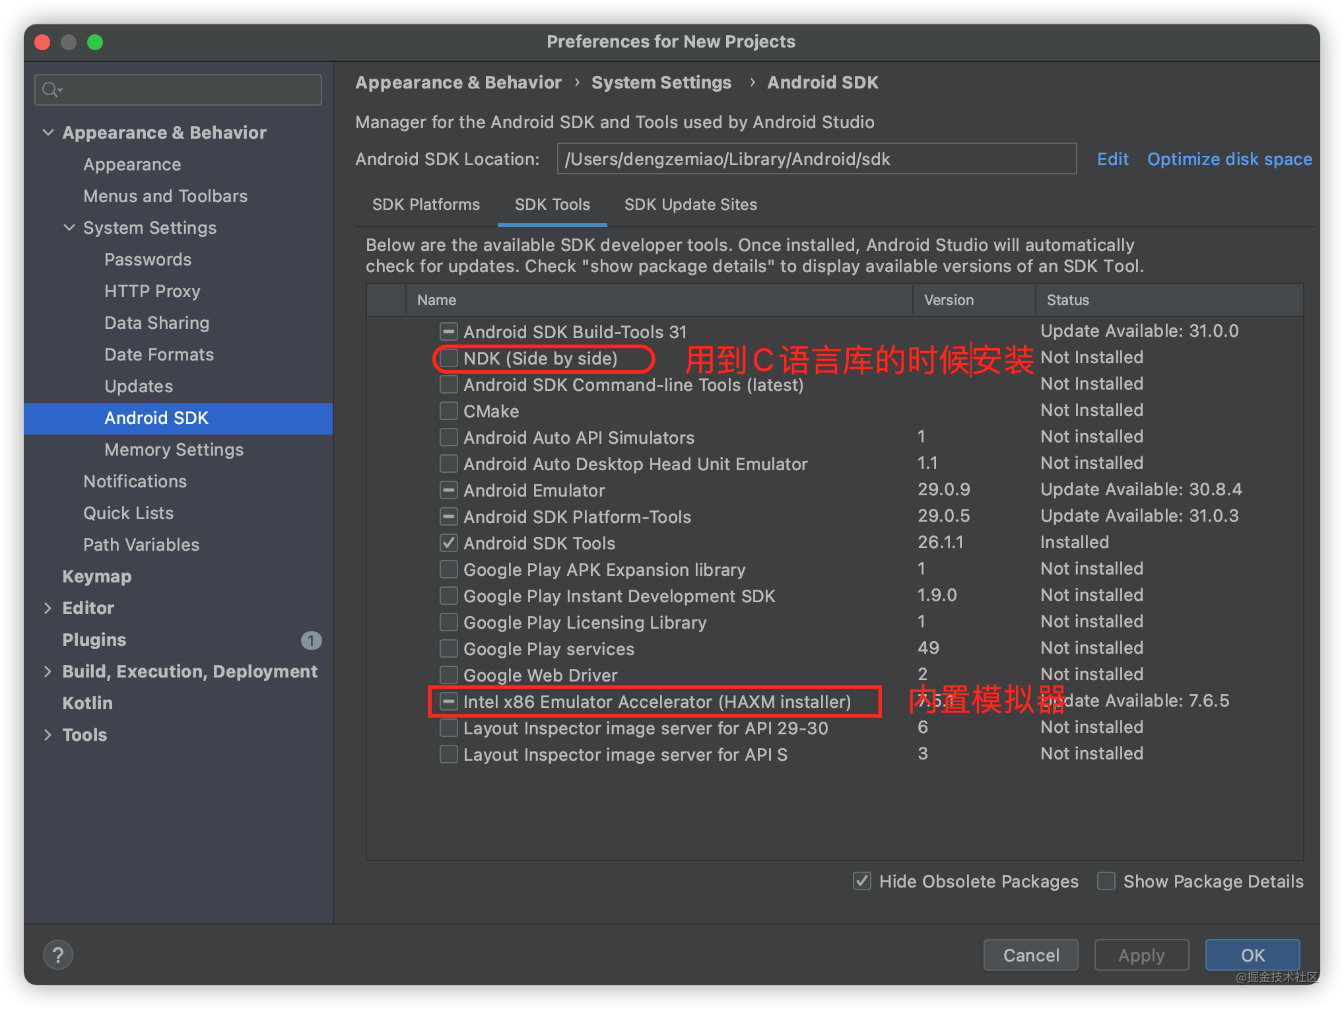Viewport: 1344px width, 1009px height.
Task: Open Notifications settings
Action: (x=135, y=481)
